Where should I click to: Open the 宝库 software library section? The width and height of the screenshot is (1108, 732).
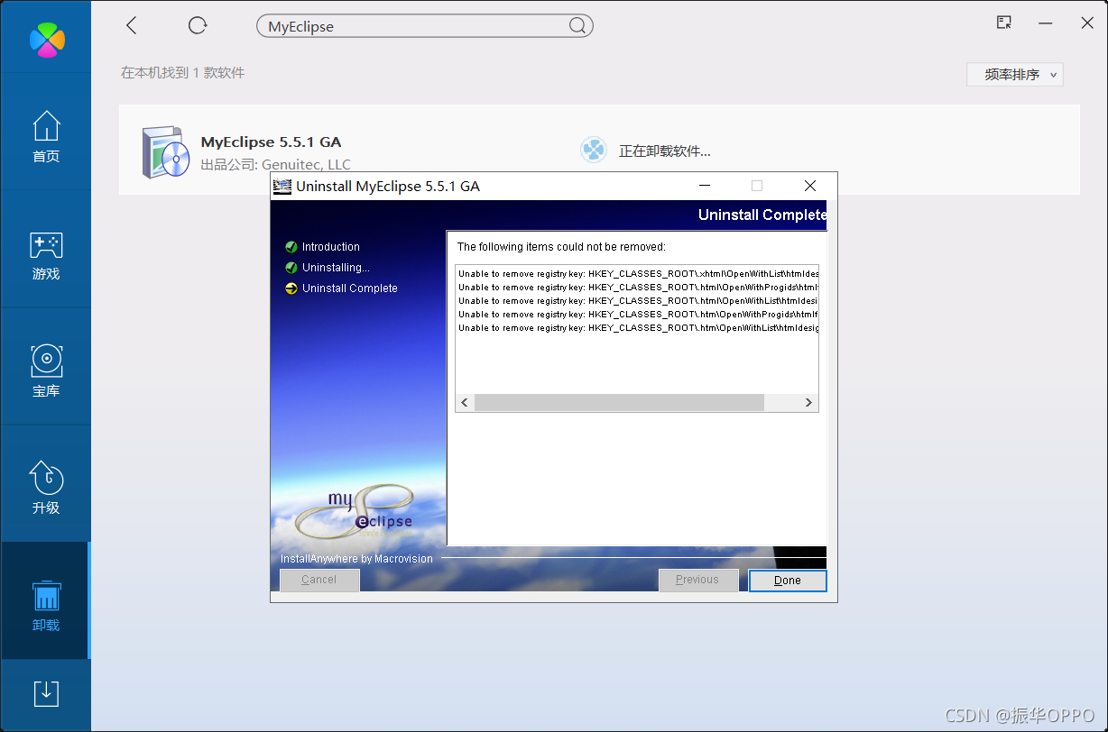46,371
